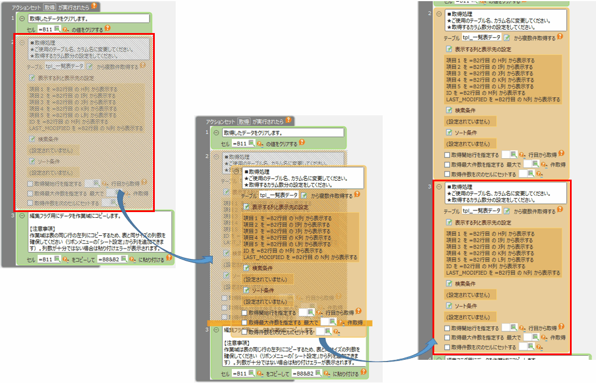Click 取得 action set name in left panel header
Screen dimensions: 596x383
click(x=49, y=7)
